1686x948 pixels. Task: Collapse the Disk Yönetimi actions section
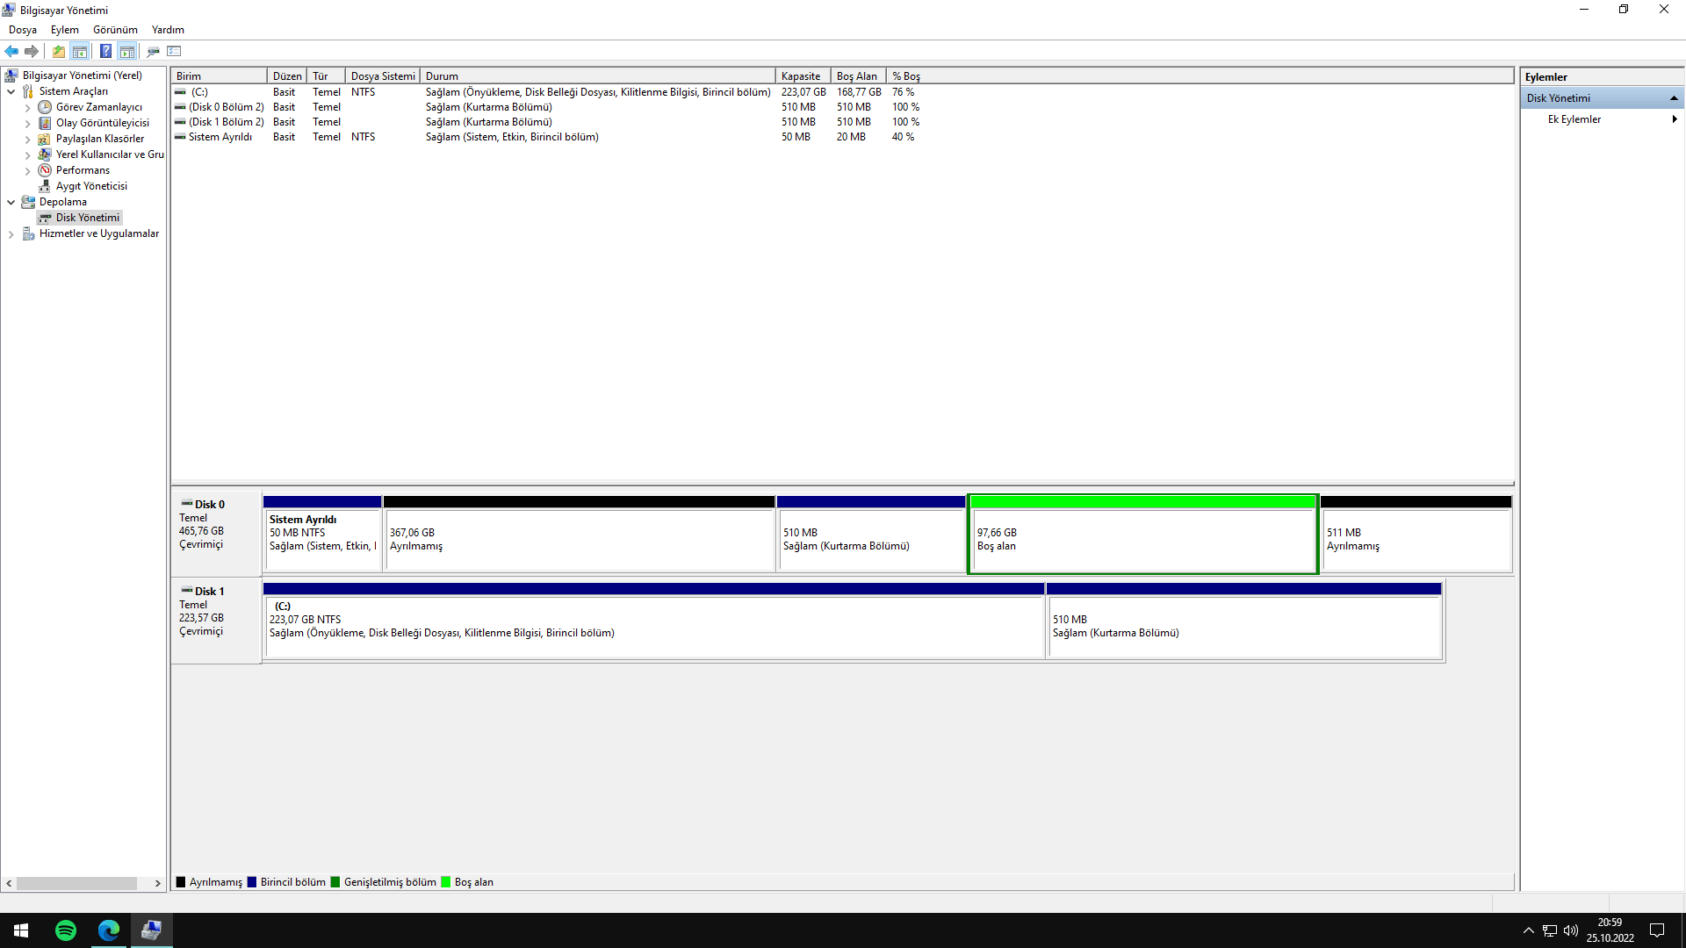[x=1674, y=98]
